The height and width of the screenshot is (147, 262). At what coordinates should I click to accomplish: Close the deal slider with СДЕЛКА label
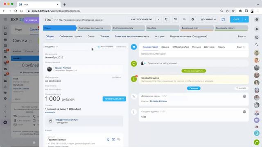[x=32, y=20]
